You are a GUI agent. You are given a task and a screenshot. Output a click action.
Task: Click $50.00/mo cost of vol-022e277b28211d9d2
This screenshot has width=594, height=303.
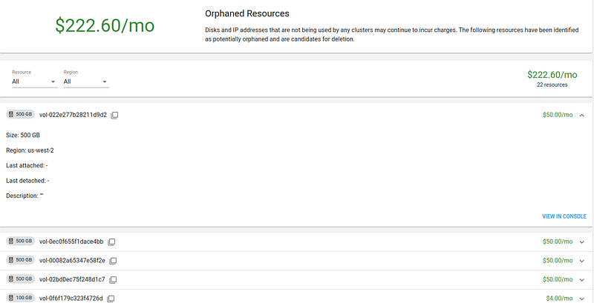pos(558,115)
